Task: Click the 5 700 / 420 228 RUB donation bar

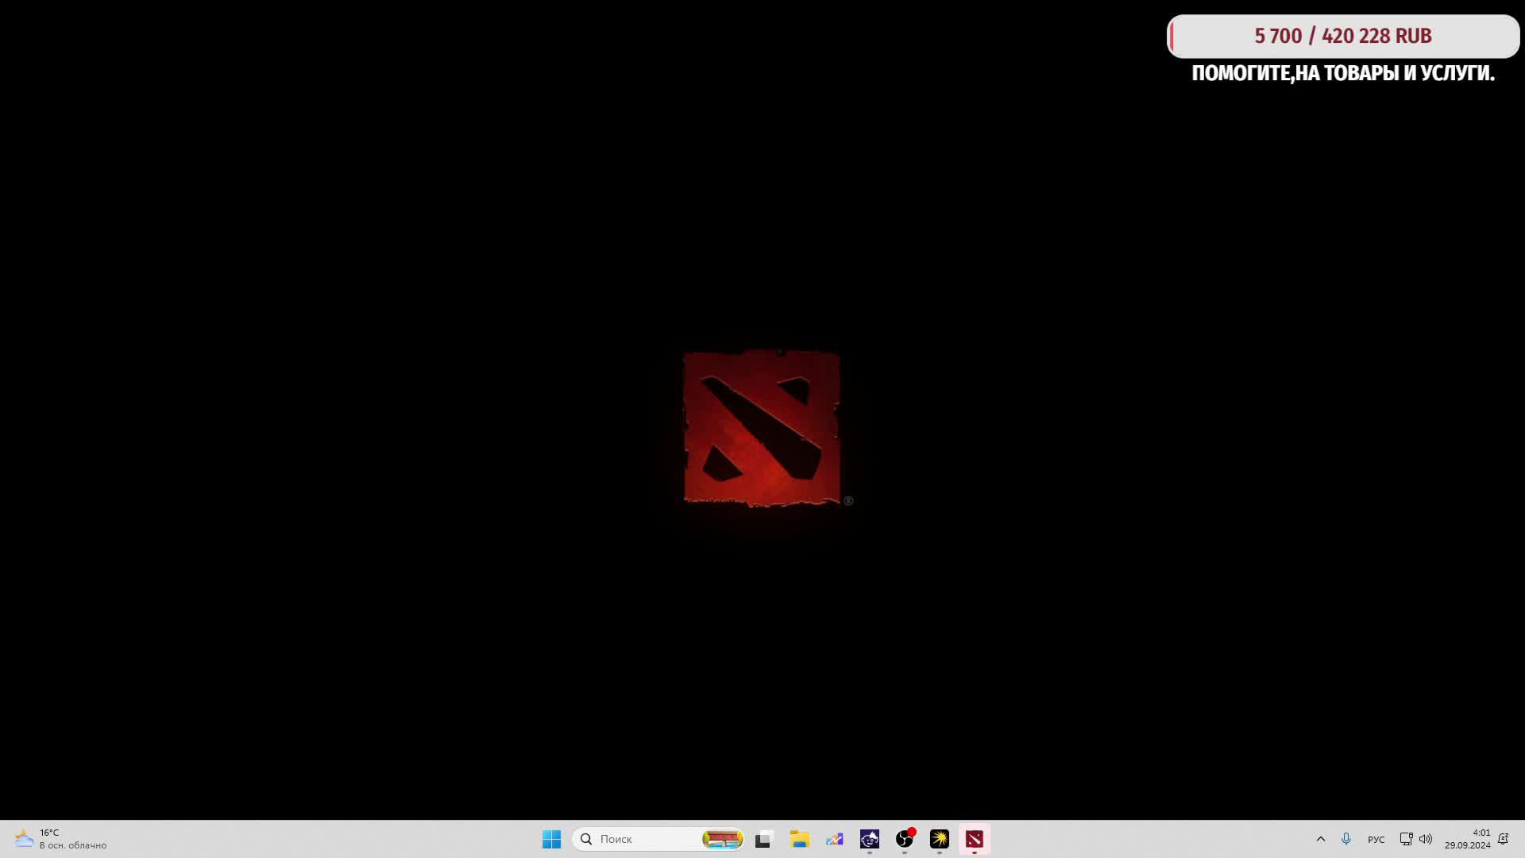Action: pos(1342,37)
